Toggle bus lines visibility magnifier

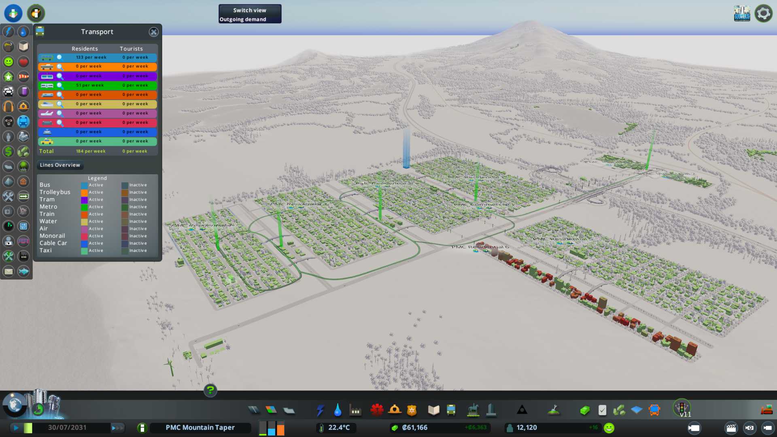click(59, 57)
